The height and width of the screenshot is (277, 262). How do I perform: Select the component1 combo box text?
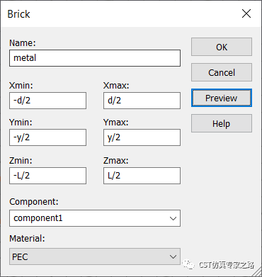tap(38, 218)
